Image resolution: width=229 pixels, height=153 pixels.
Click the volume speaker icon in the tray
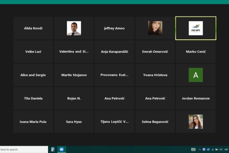point(221,149)
